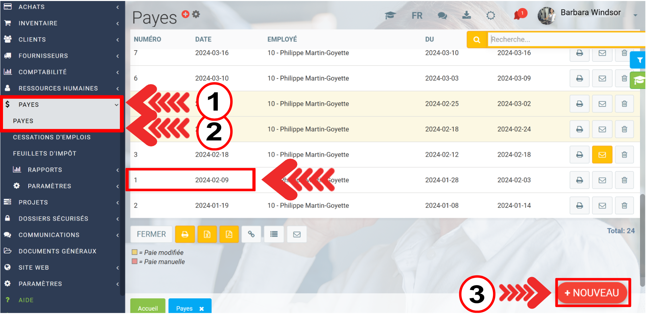Open the blue filter funnel side tab
This screenshot has width=646, height=314.
click(x=639, y=60)
